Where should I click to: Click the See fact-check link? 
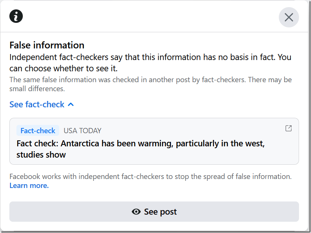click(37, 104)
